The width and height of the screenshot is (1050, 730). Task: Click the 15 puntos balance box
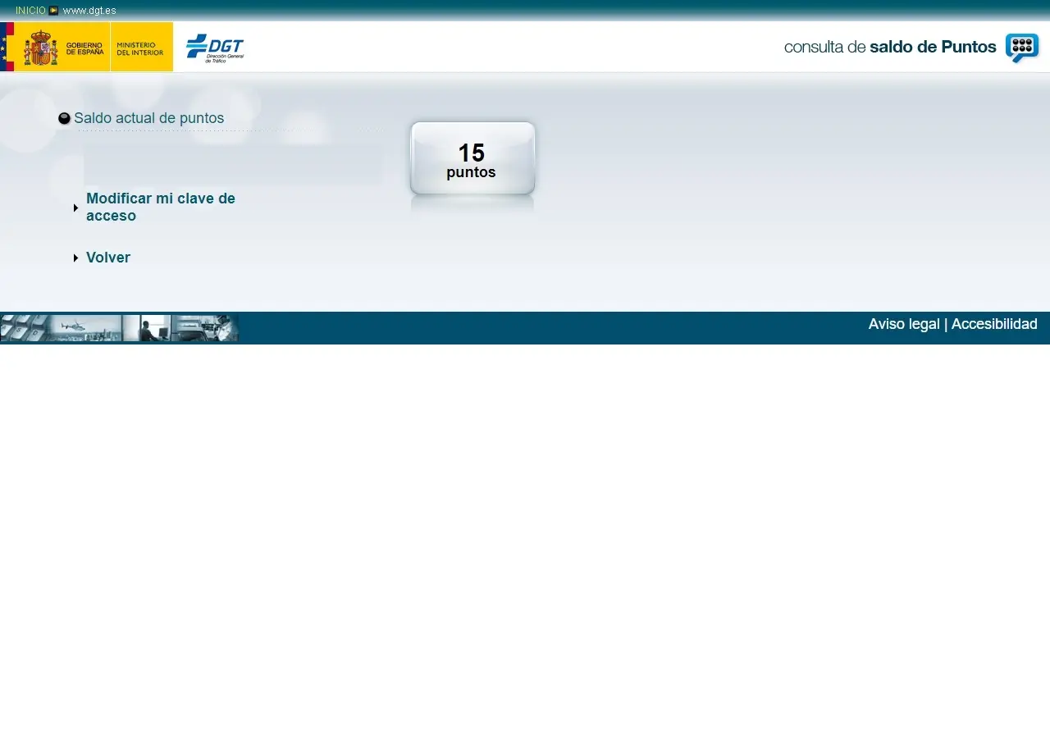[472, 159]
